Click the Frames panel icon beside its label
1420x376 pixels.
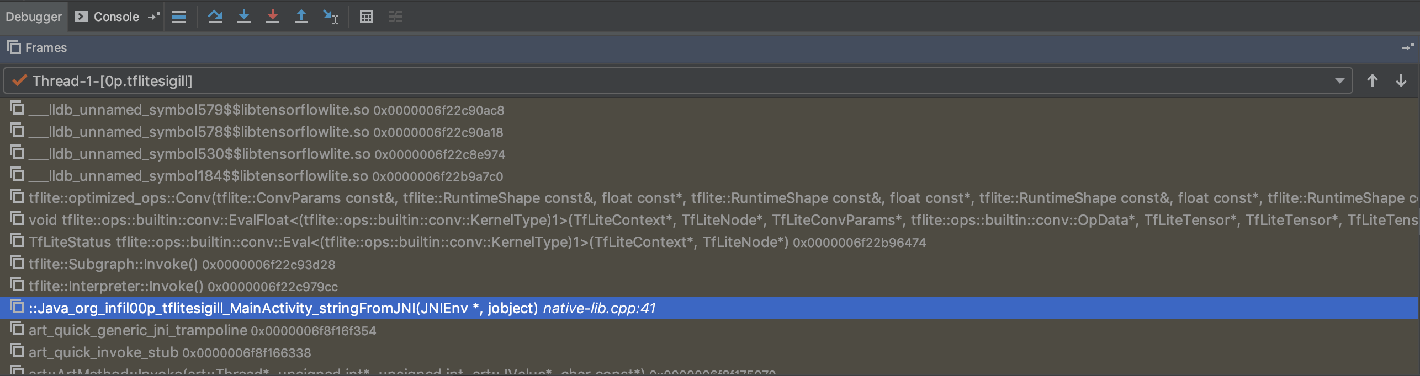tap(13, 47)
